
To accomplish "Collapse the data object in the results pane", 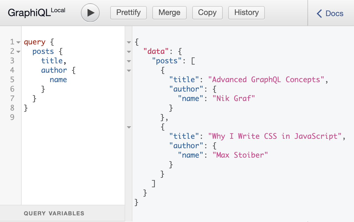I will 129,52.
